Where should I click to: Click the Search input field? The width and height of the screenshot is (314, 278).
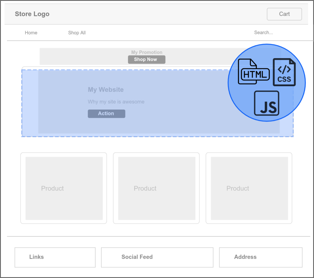[264, 32]
